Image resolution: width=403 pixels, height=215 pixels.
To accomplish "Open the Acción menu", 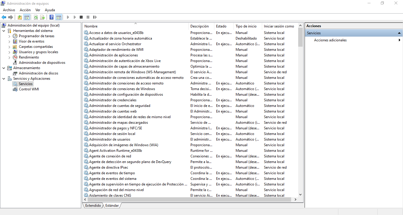I will coord(25,10).
